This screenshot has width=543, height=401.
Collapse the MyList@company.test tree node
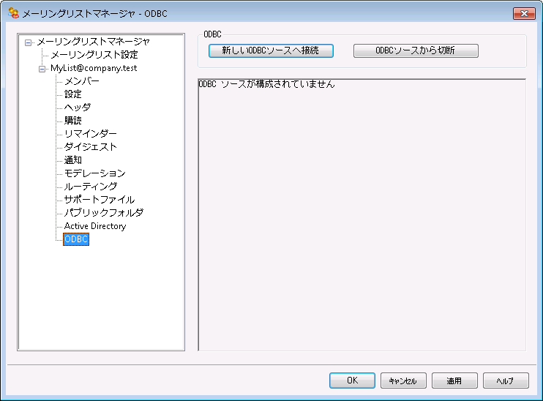tap(42, 68)
